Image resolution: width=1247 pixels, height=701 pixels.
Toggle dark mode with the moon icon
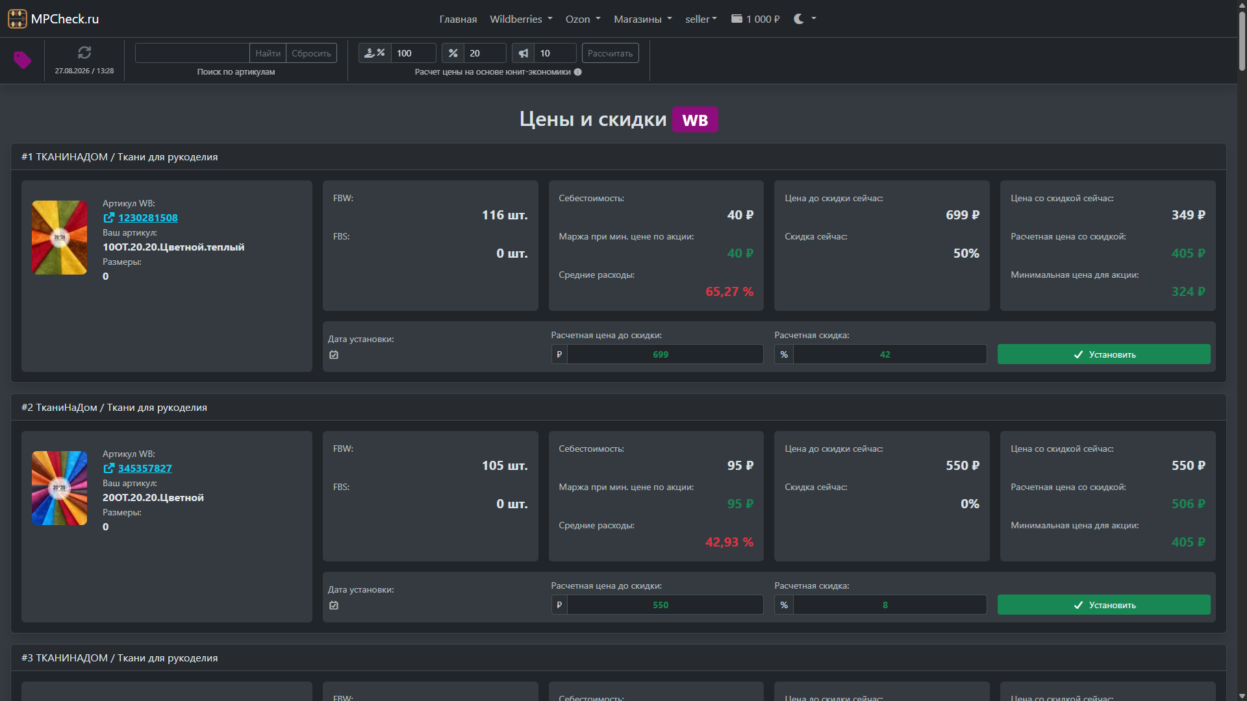799,19
